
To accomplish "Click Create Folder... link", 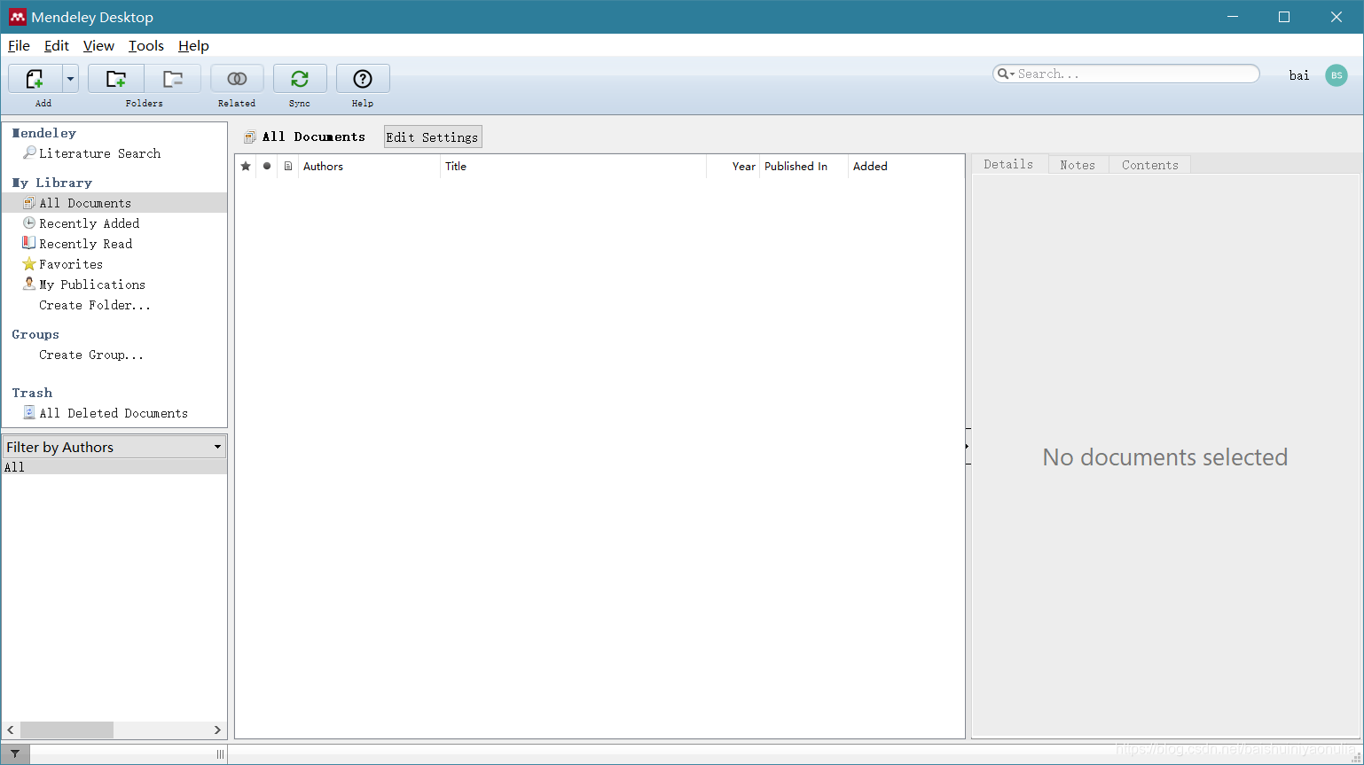I will pyautogui.click(x=95, y=305).
